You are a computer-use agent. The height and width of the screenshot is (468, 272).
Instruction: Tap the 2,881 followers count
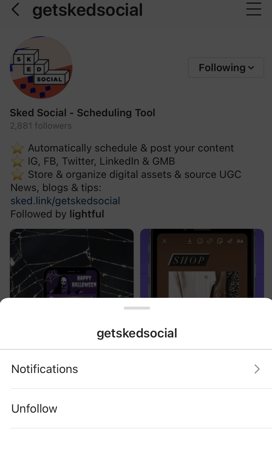tap(41, 126)
